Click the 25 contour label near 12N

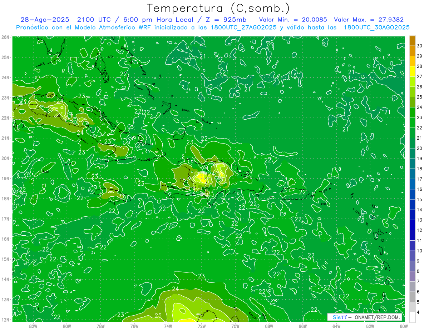point(158,316)
